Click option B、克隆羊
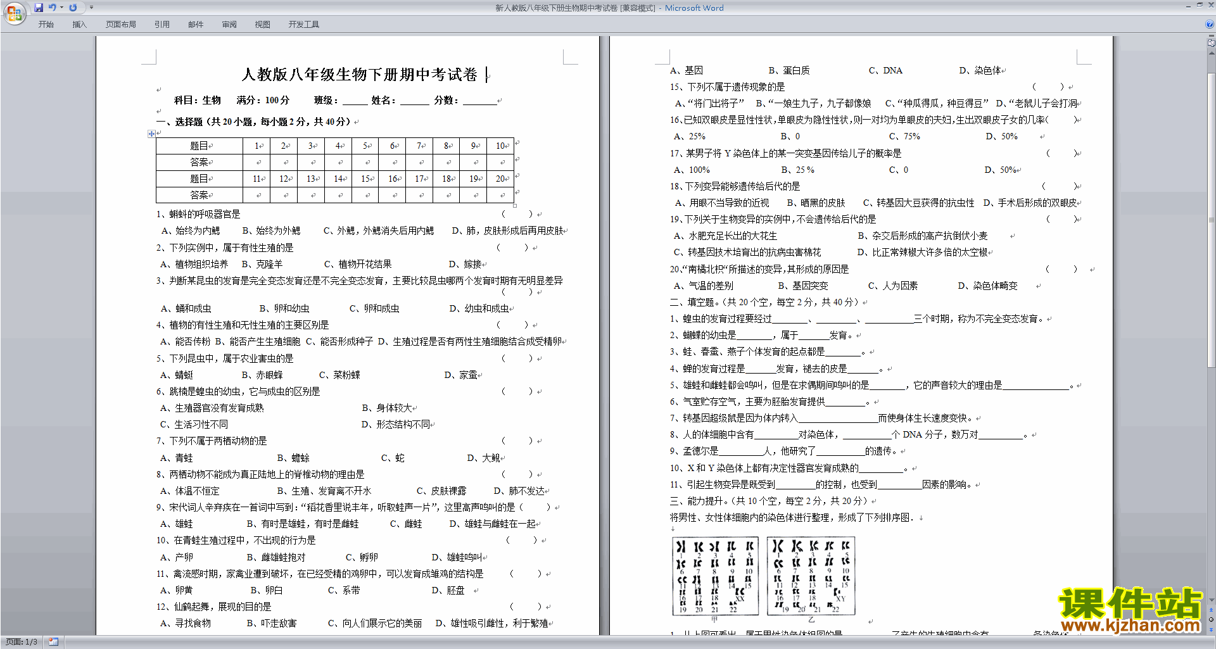The image size is (1216, 649). (x=262, y=264)
